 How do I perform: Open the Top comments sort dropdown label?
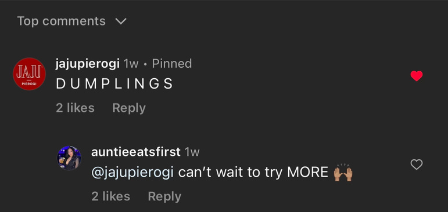61,21
